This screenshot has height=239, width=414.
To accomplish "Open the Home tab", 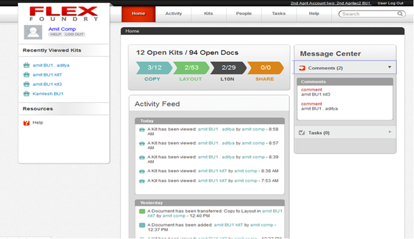I will pos(139,14).
